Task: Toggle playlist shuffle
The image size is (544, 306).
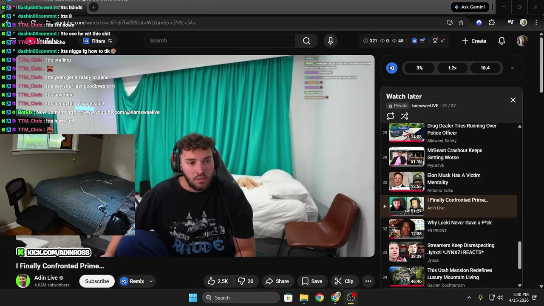Action: [x=404, y=116]
